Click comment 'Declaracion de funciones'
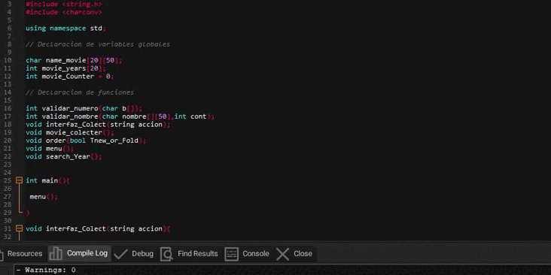The height and width of the screenshot is (275, 551). 80,92
